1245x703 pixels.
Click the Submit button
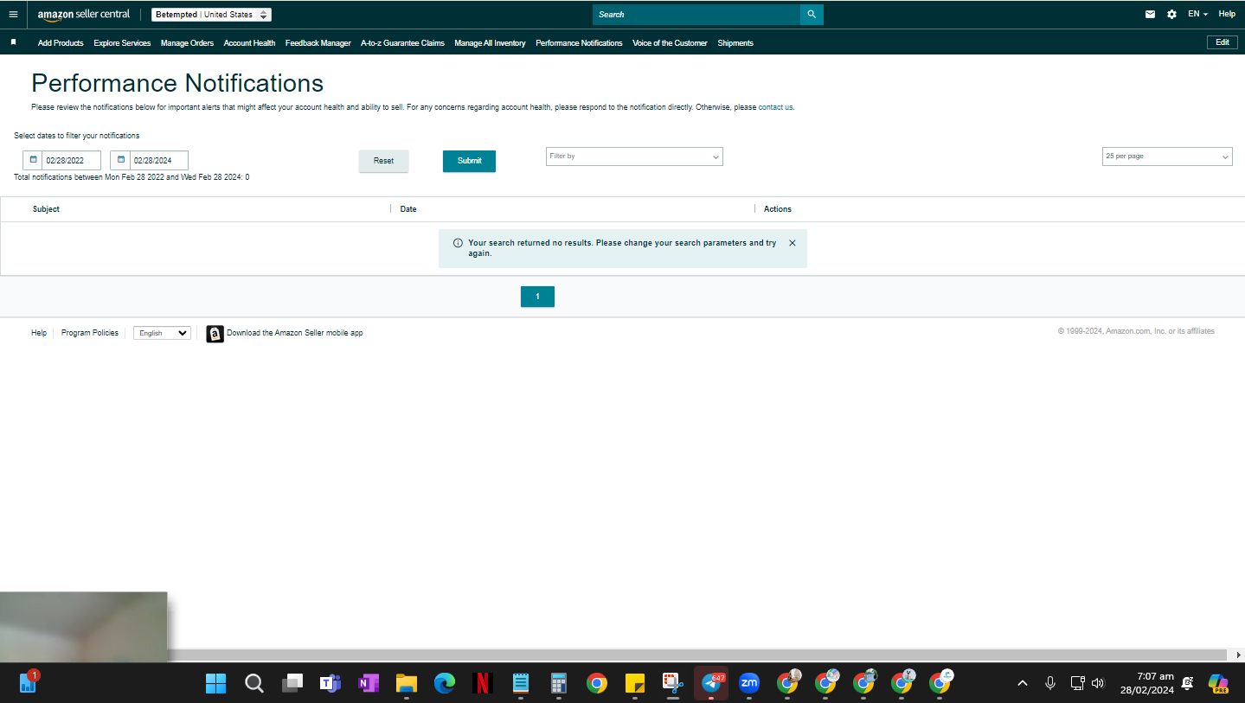click(x=469, y=161)
